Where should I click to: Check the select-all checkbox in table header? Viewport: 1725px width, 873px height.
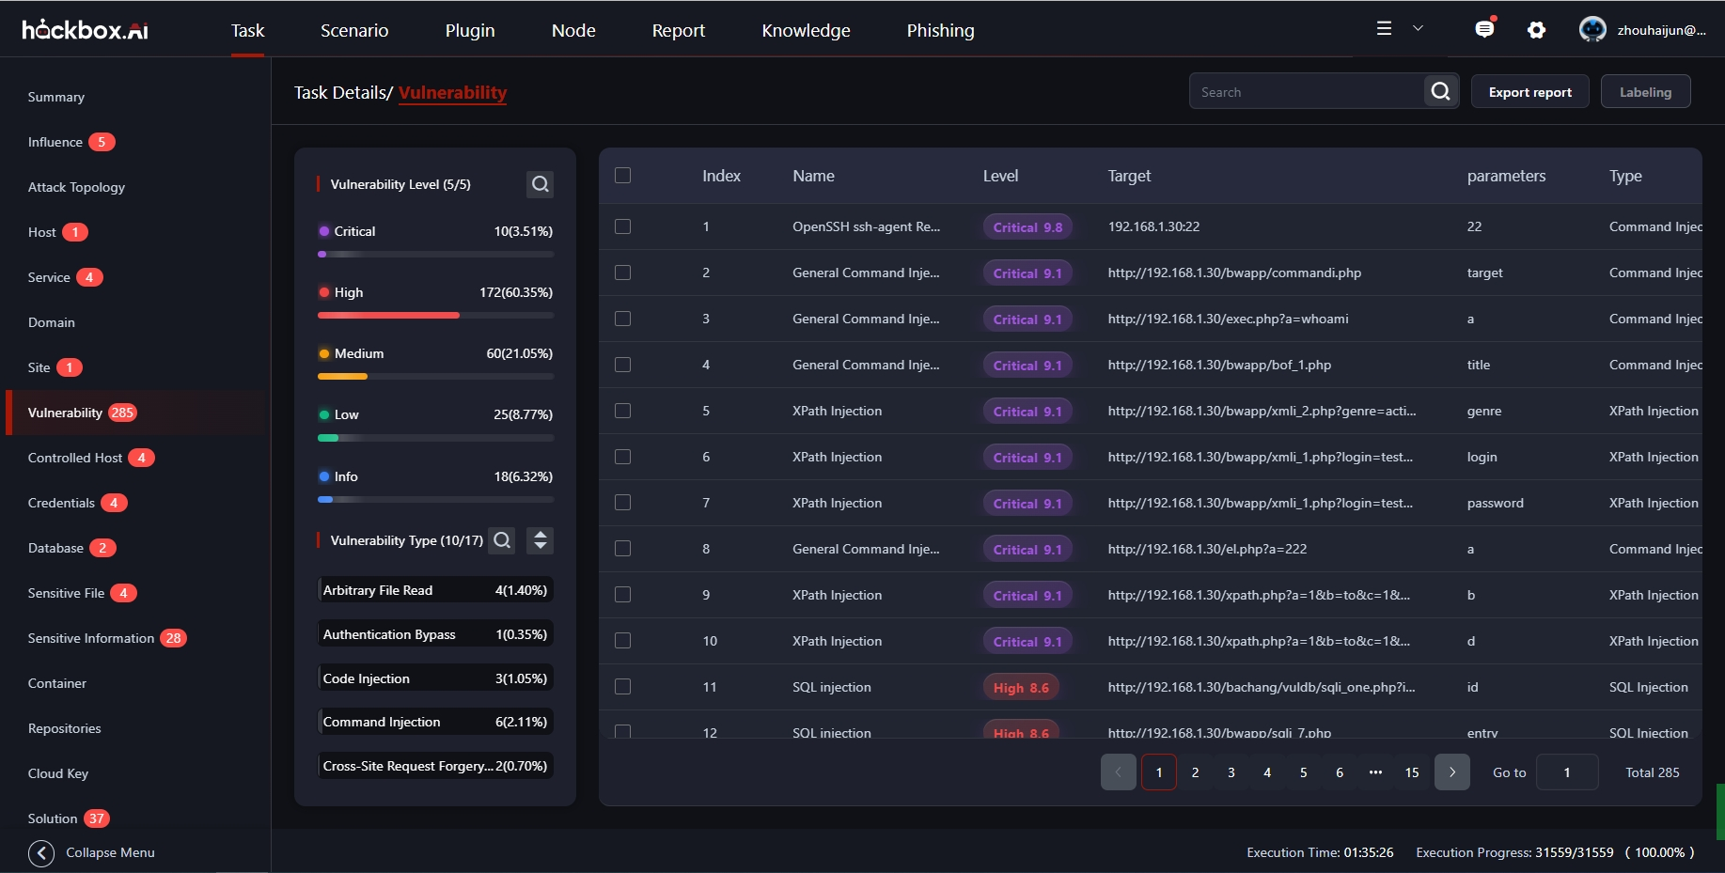pyautogui.click(x=623, y=175)
